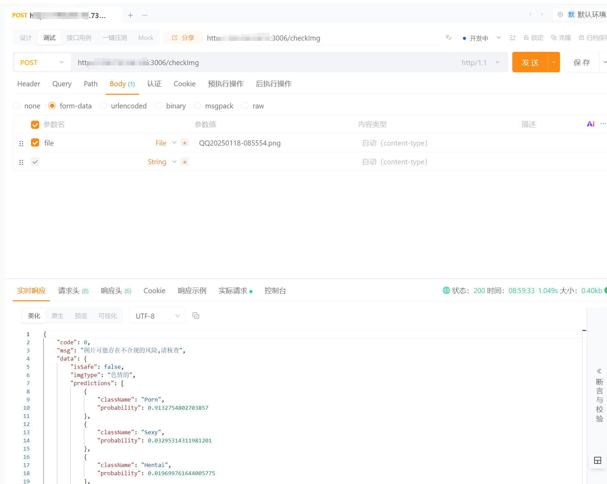Mark the file parameter as required star
The image size is (607, 484).
tap(185, 143)
